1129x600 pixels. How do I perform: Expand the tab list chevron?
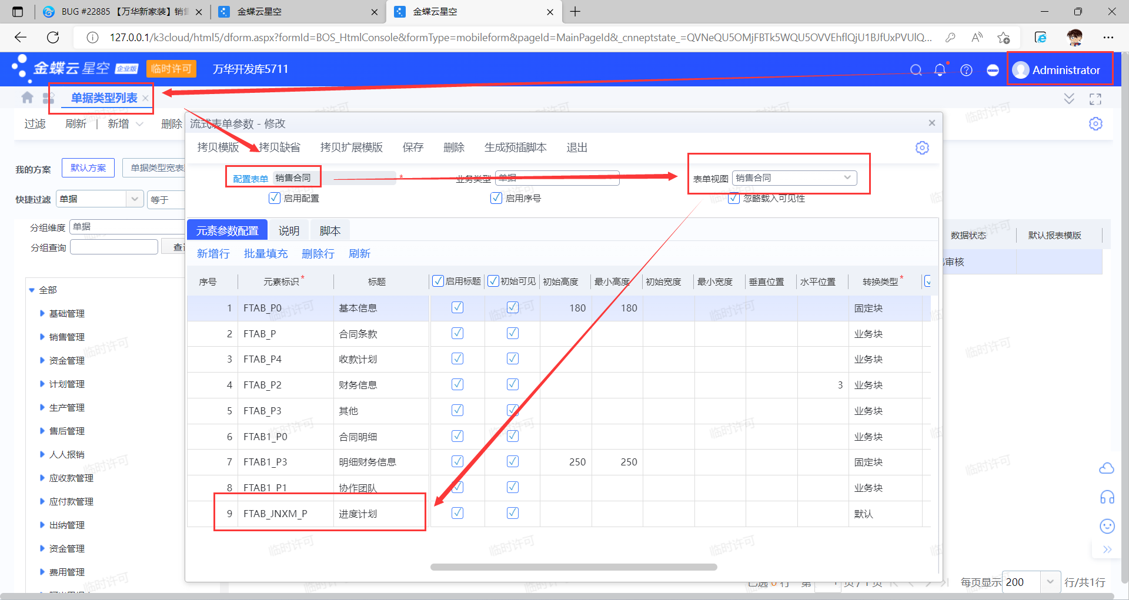click(1069, 99)
